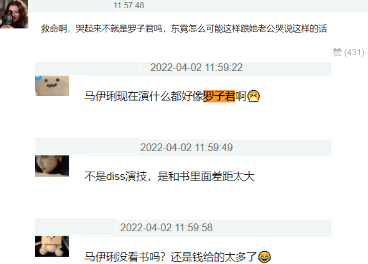
Task: Click the laughing-crying emoji
Action: pyautogui.click(x=264, y=257)
